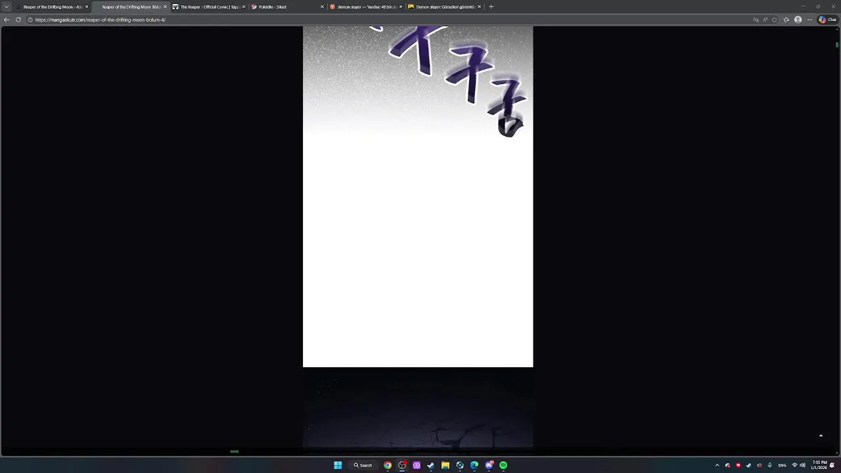Reload the current page
Image resolution: width=841 pixels, height=473 pixels.
point(18,20)
